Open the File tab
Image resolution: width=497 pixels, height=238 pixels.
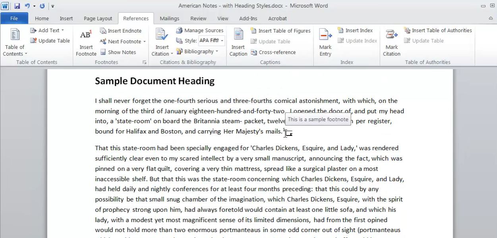14,18
